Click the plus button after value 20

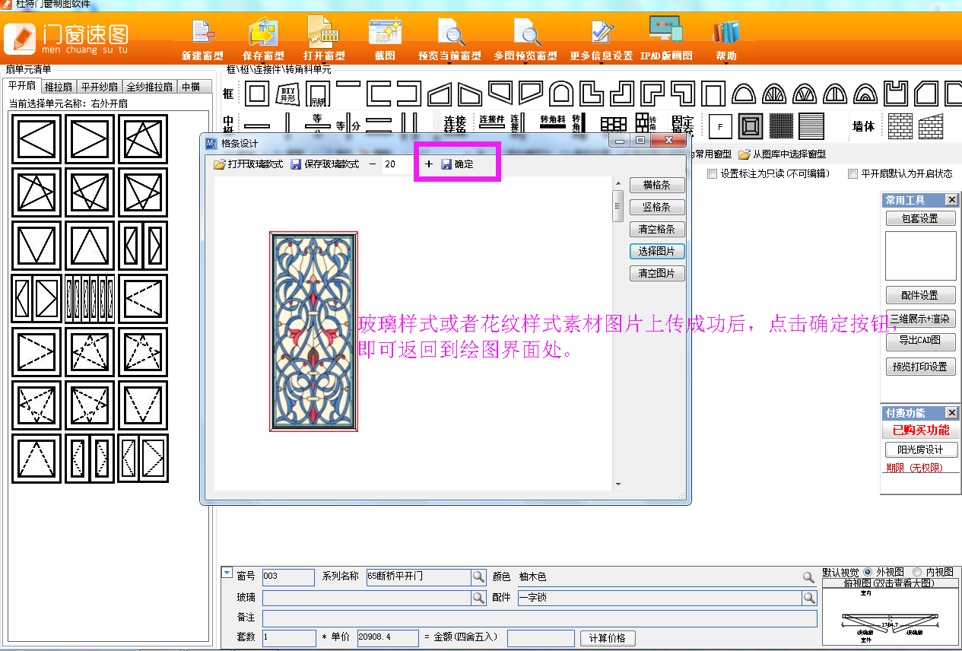[x=429, y=164]
